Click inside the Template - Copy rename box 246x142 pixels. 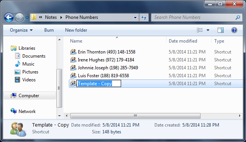pyautogui.click(x=99, y=84)
